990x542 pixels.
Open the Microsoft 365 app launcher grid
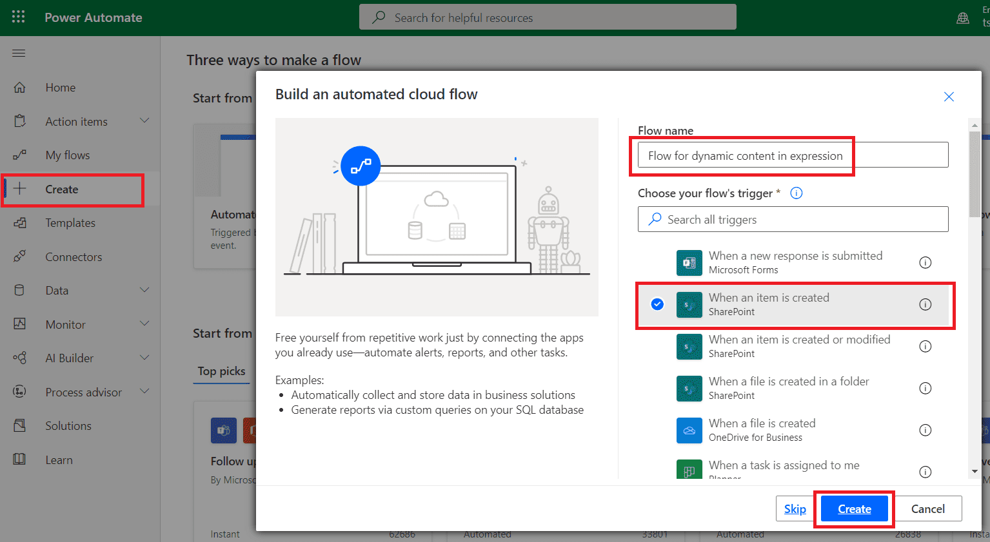point(18,17)
